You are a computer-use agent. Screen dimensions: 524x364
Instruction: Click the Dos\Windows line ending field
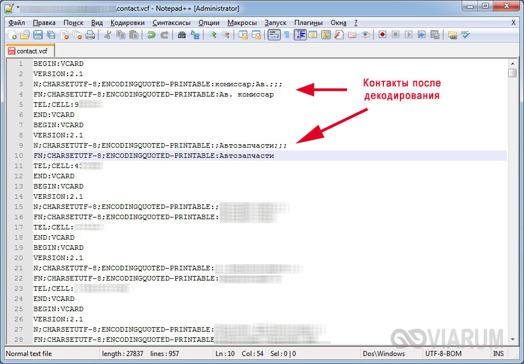click(384, 354)
